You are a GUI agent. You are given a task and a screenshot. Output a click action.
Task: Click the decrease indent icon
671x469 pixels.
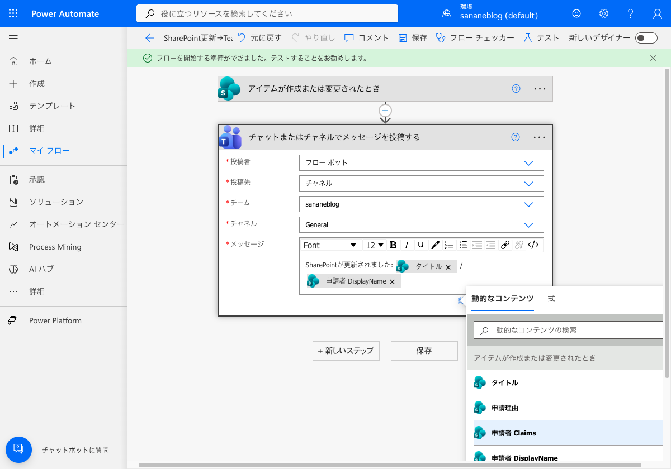coord(491,245)
